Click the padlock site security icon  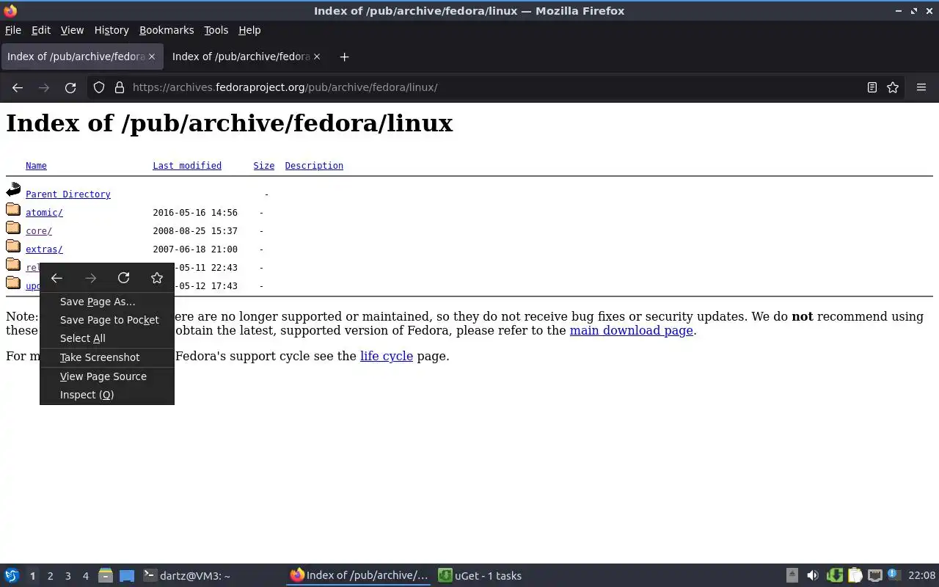pyautogui.click(x=120, y=87)
